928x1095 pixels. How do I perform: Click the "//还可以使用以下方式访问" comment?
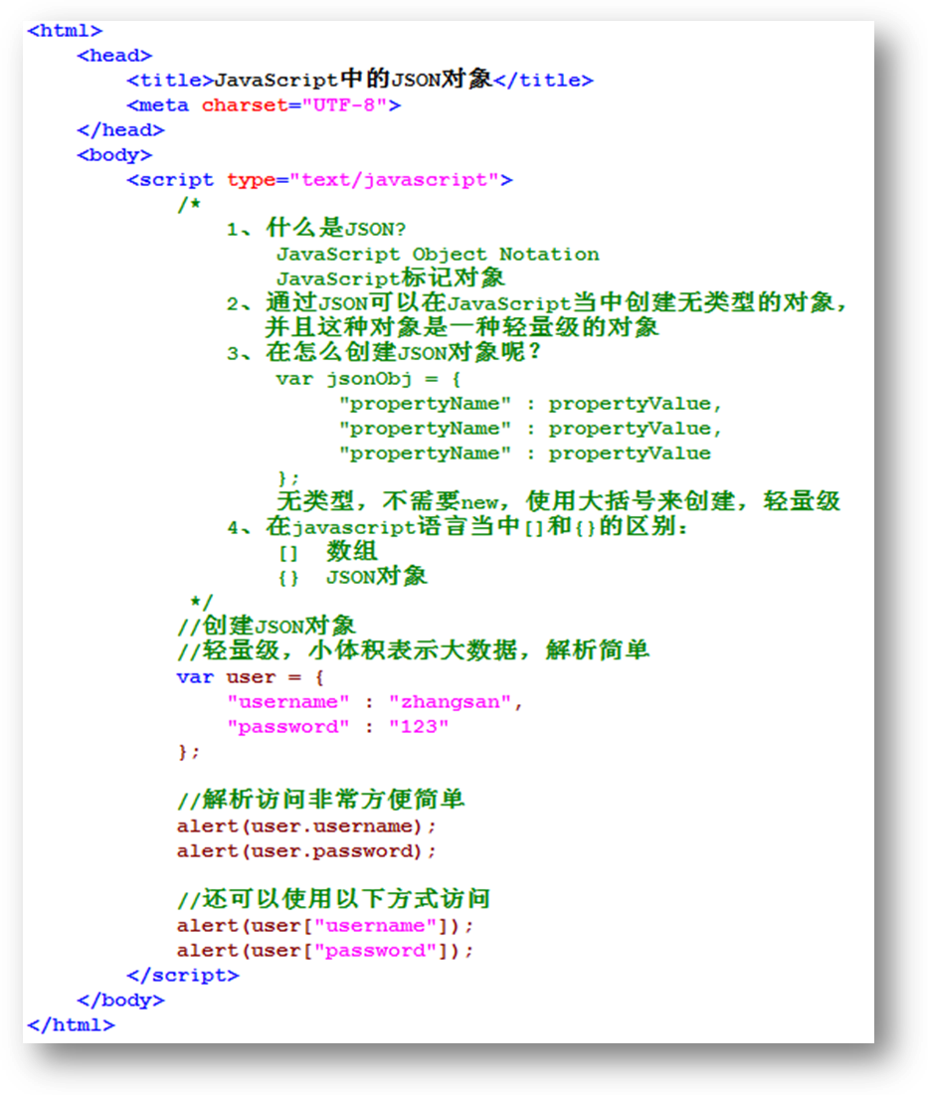pyautogui.click(x=333, y=900)
